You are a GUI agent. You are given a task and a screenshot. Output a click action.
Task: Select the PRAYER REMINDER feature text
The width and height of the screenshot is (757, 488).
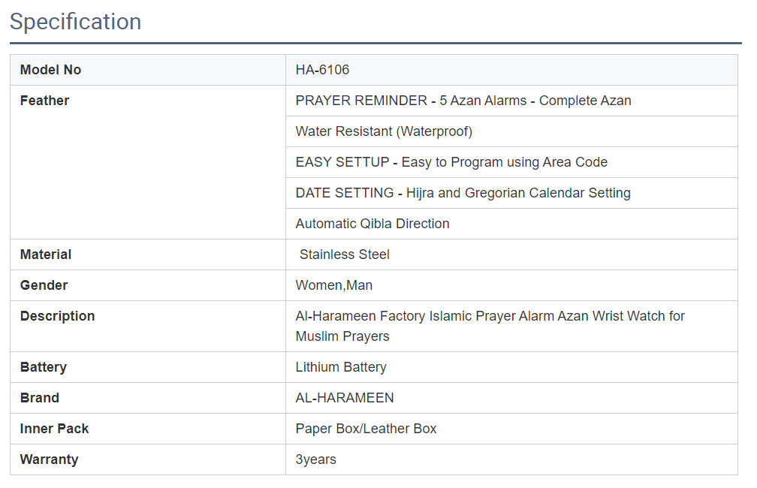coord(463,101)
